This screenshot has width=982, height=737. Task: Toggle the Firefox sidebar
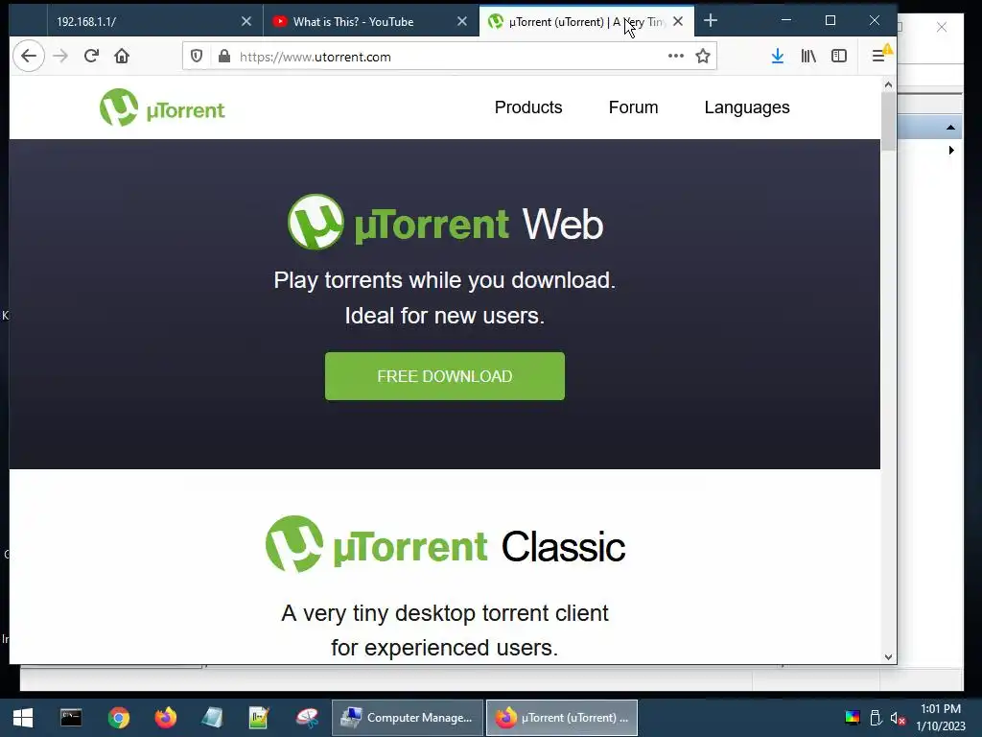[x=839, y=57]
